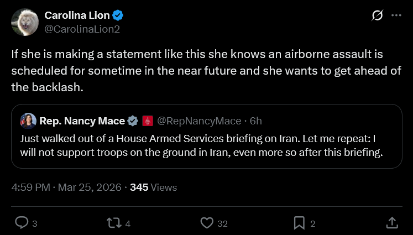Open the Carolina Lion display name link
This screenshot has width=413, height=235.
77,15
